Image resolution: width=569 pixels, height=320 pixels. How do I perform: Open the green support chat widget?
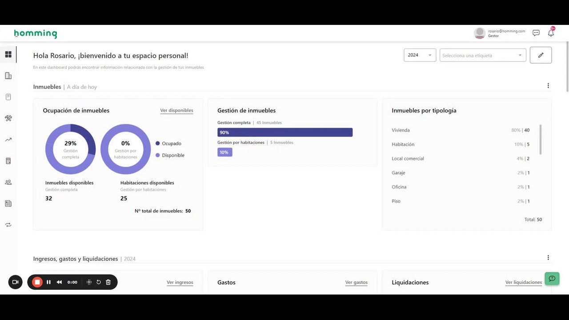pos(552,279)
